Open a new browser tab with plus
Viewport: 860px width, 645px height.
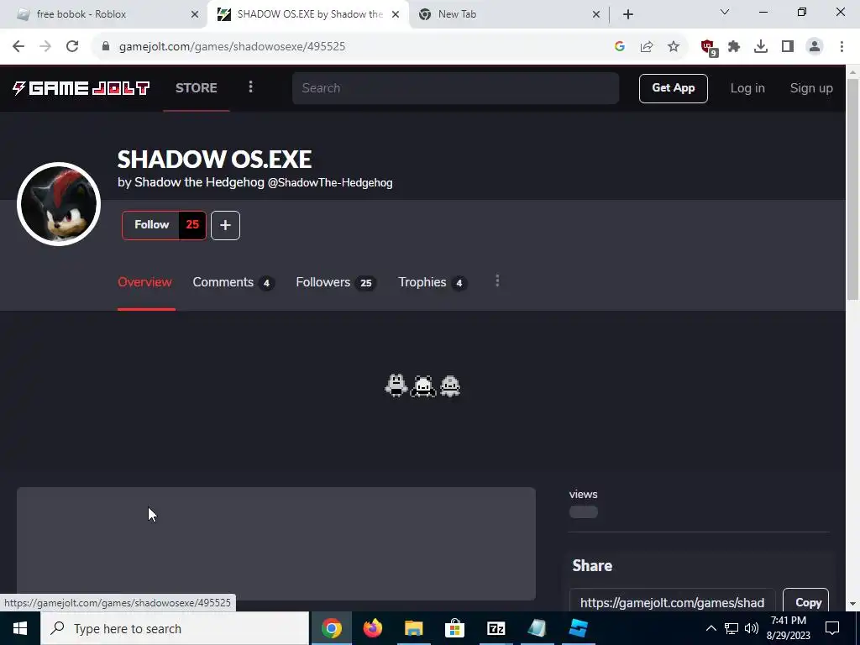click(628, 14)
